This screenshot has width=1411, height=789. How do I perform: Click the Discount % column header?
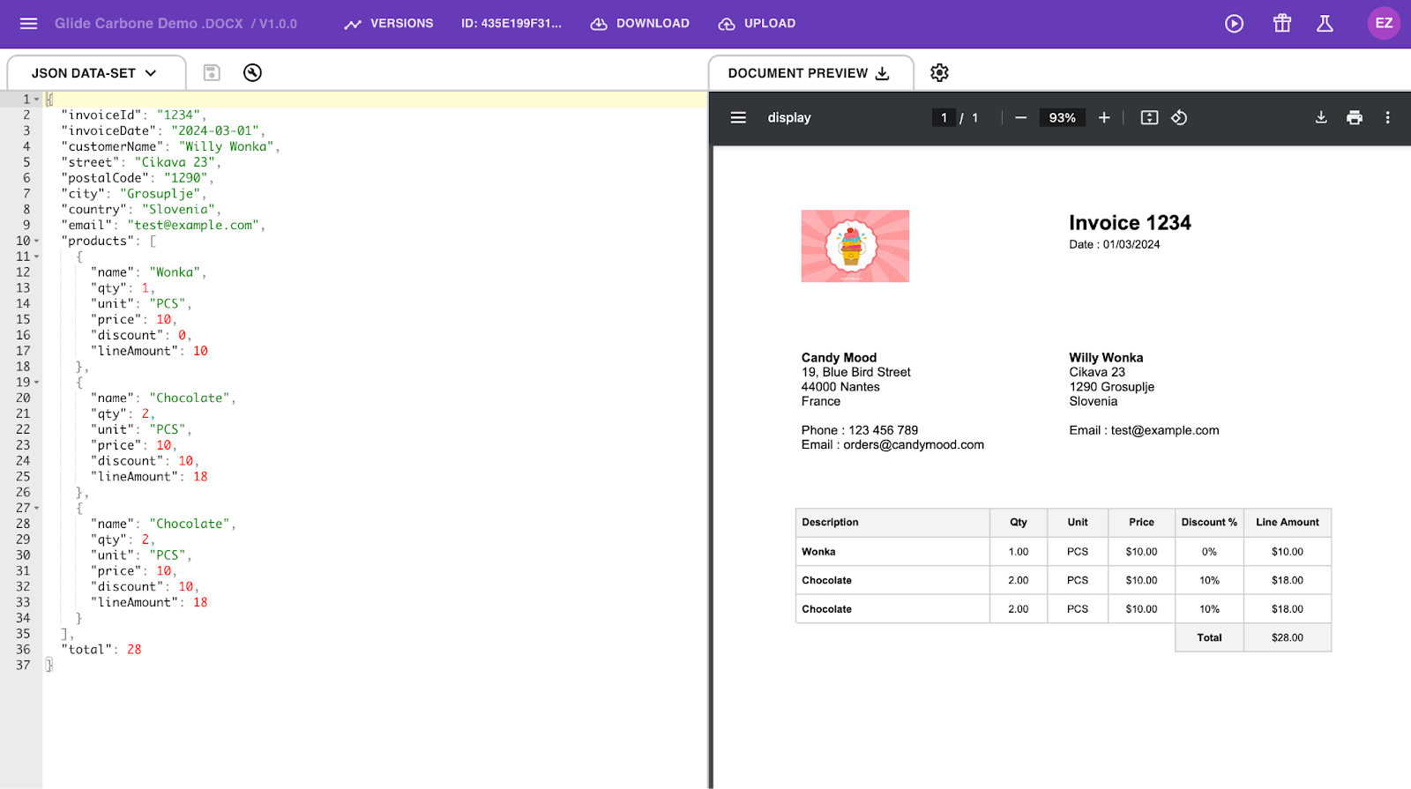point(1209,523)
